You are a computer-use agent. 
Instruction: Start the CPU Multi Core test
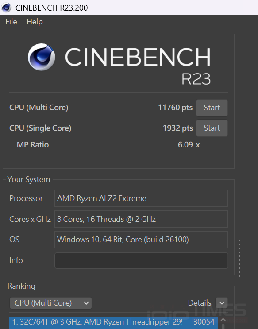point(212,108)
